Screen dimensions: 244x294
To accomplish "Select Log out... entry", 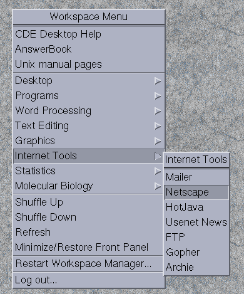I will coord(89,280).
